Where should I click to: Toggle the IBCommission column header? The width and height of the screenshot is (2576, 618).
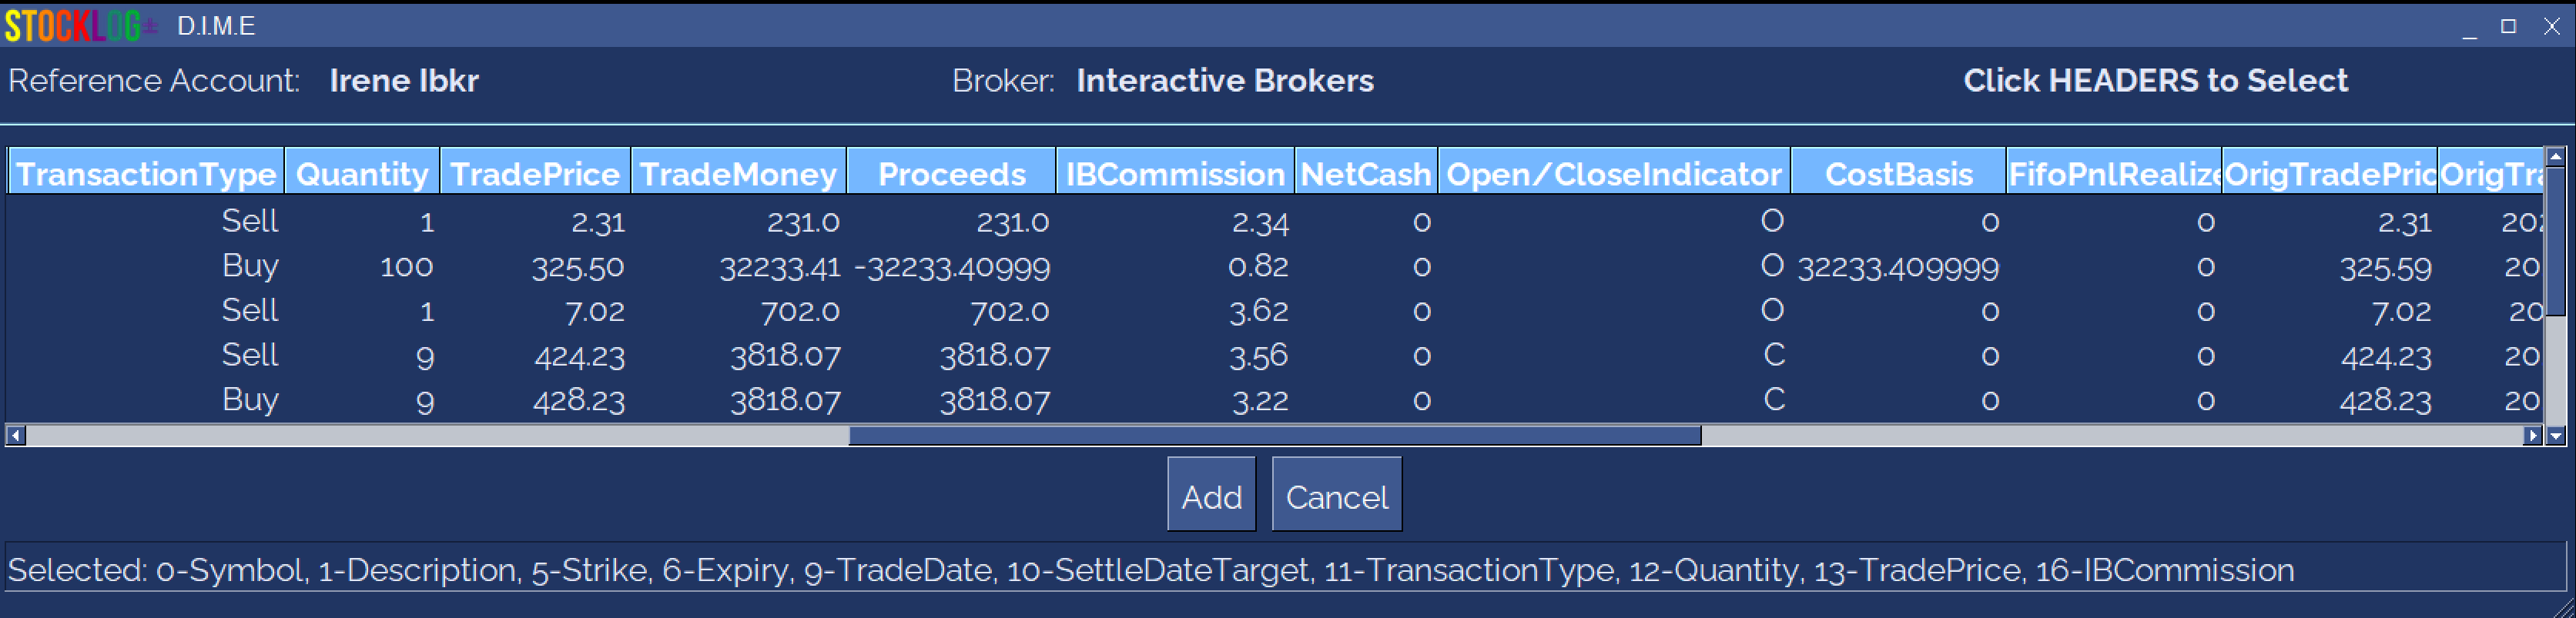[1175, 174]
